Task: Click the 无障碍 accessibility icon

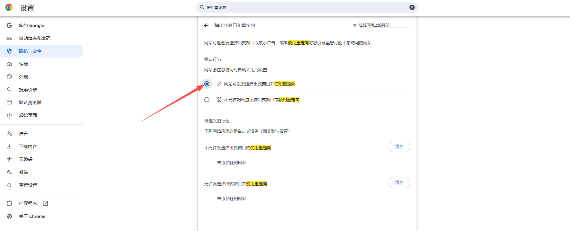Action: pyautogui.click(x=9, y=159)
